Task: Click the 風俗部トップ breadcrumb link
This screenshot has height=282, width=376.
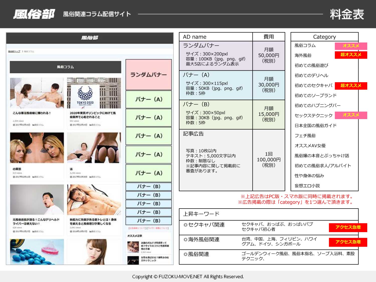Action: [x=14, y=51]
